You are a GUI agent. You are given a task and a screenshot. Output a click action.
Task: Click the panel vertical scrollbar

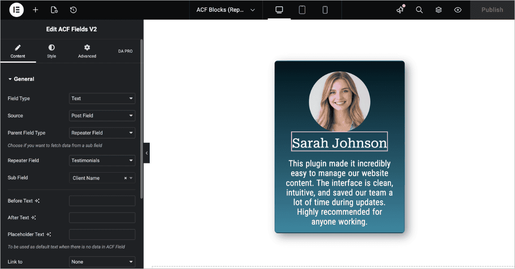click(x=142, y=119)
